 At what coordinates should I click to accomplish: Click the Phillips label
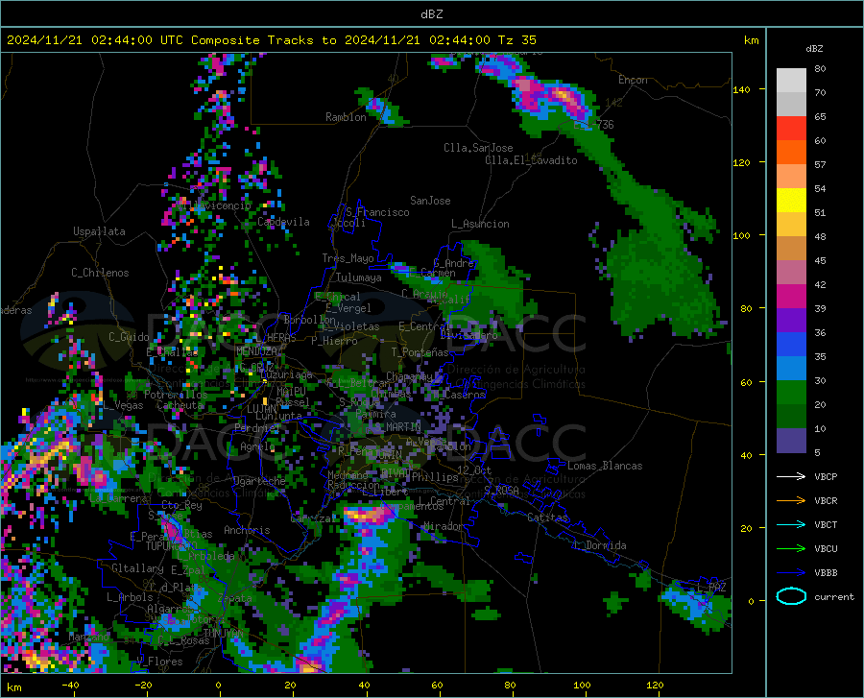pyautogui.click(x=434, y=477)
